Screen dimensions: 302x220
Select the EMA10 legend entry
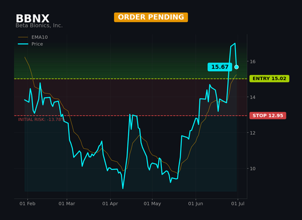pos(33,37)
